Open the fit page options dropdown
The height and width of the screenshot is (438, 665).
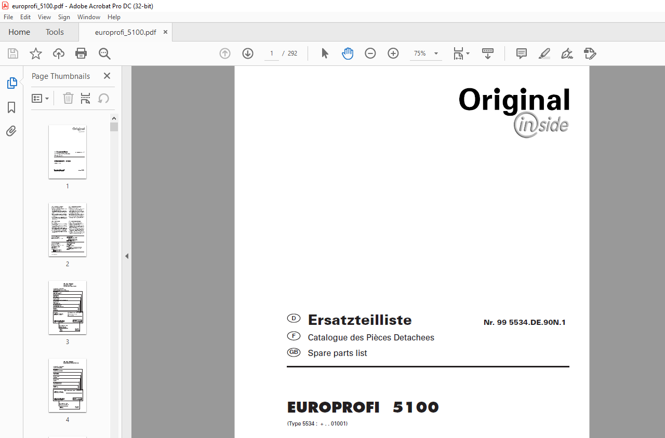(461, 53)
